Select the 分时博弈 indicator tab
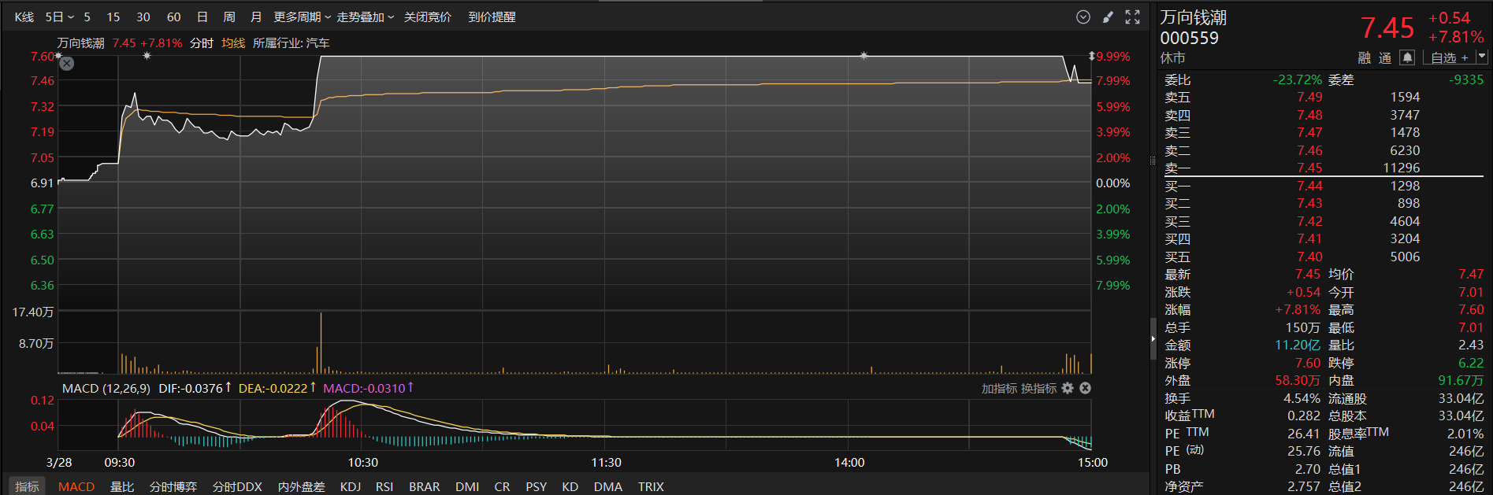Screen dimensions: 1493x495 point(173,486)
